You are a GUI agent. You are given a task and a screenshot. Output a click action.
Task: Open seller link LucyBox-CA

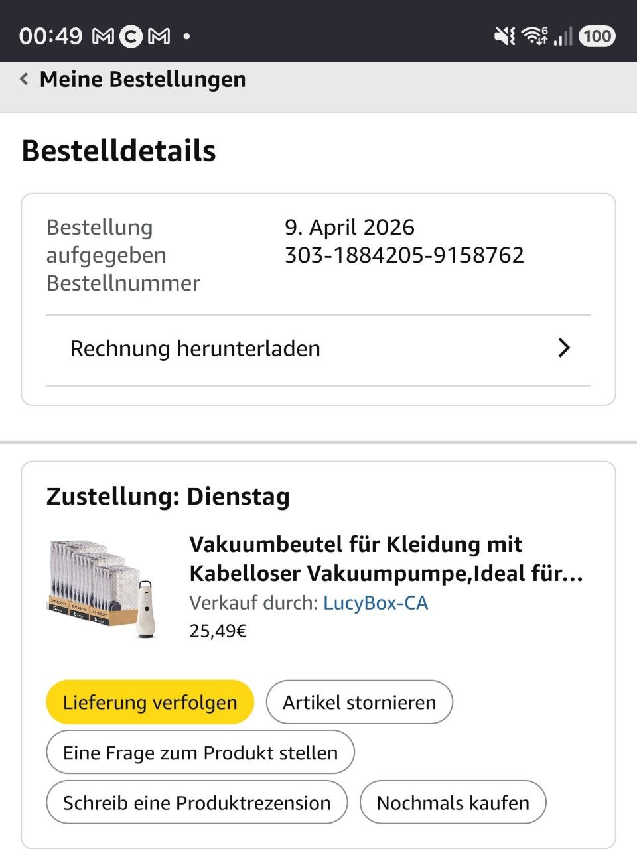[375, 603]
